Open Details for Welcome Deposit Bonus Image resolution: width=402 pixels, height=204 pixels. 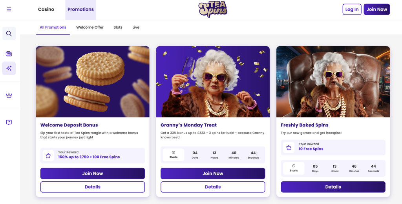coord(93,187)
